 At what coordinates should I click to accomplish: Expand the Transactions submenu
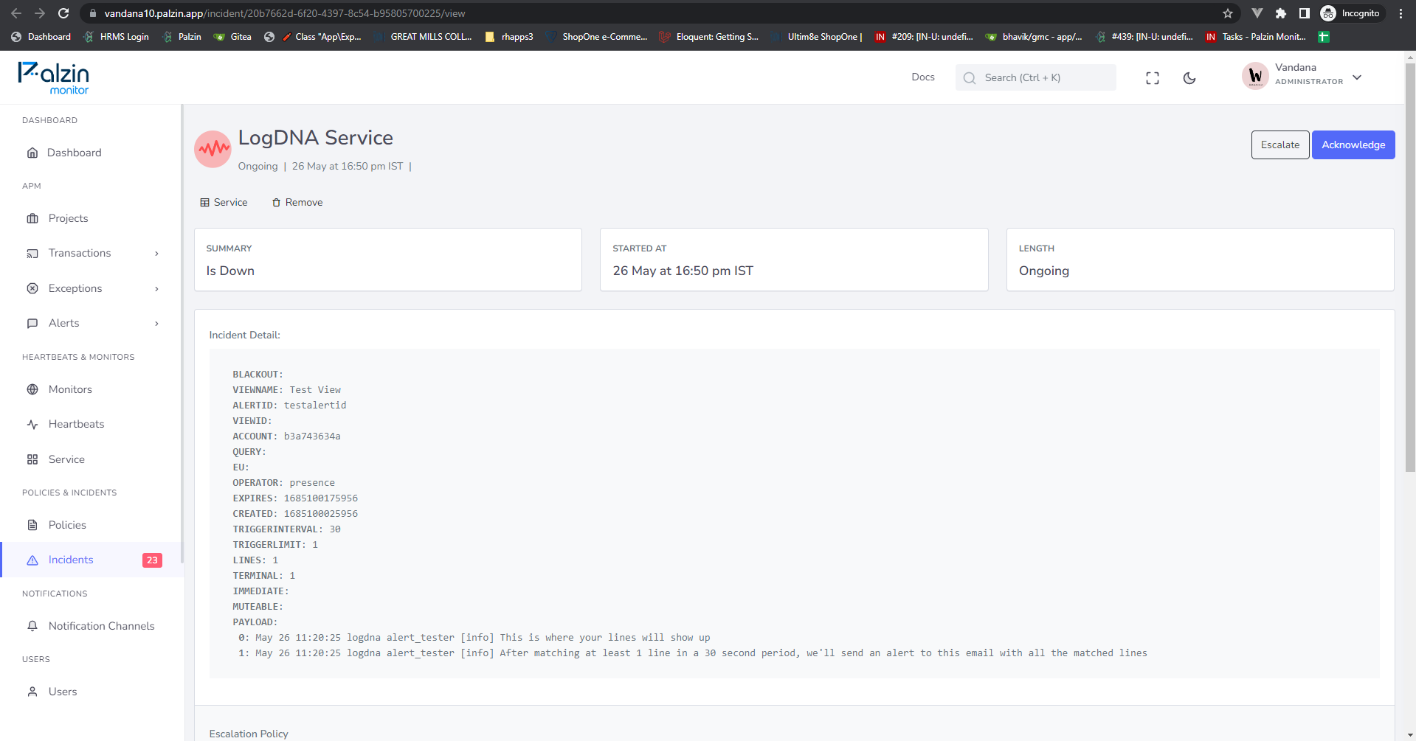click(x=156, y=254)
